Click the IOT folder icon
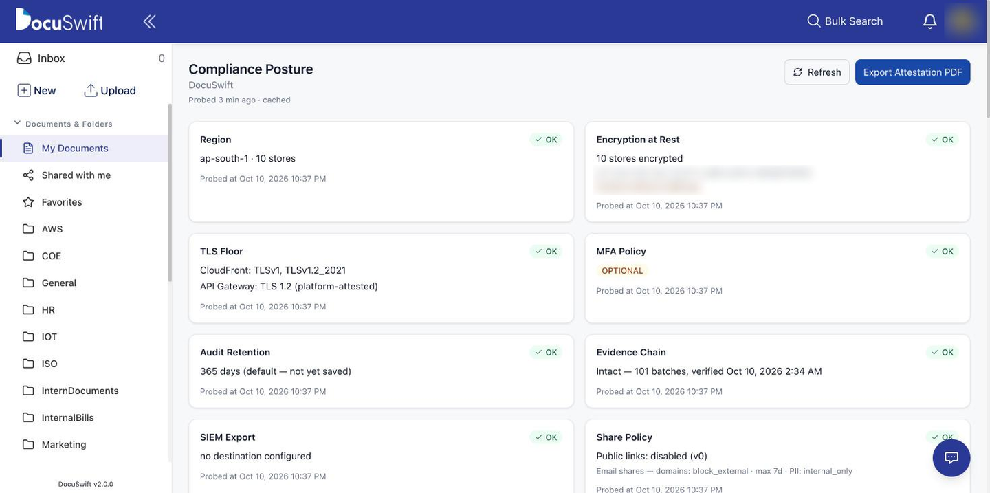Viewport: 990px width, 493px height. coord(28,337)
